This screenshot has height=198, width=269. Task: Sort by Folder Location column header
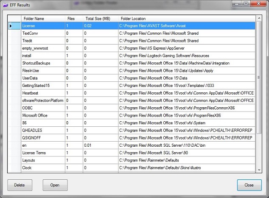[x=187, y=19]
